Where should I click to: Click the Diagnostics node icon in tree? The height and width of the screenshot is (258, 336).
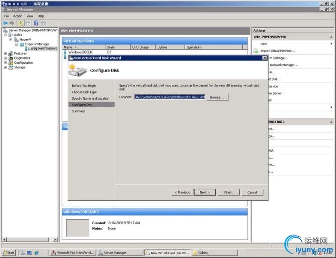pos(11,58)
